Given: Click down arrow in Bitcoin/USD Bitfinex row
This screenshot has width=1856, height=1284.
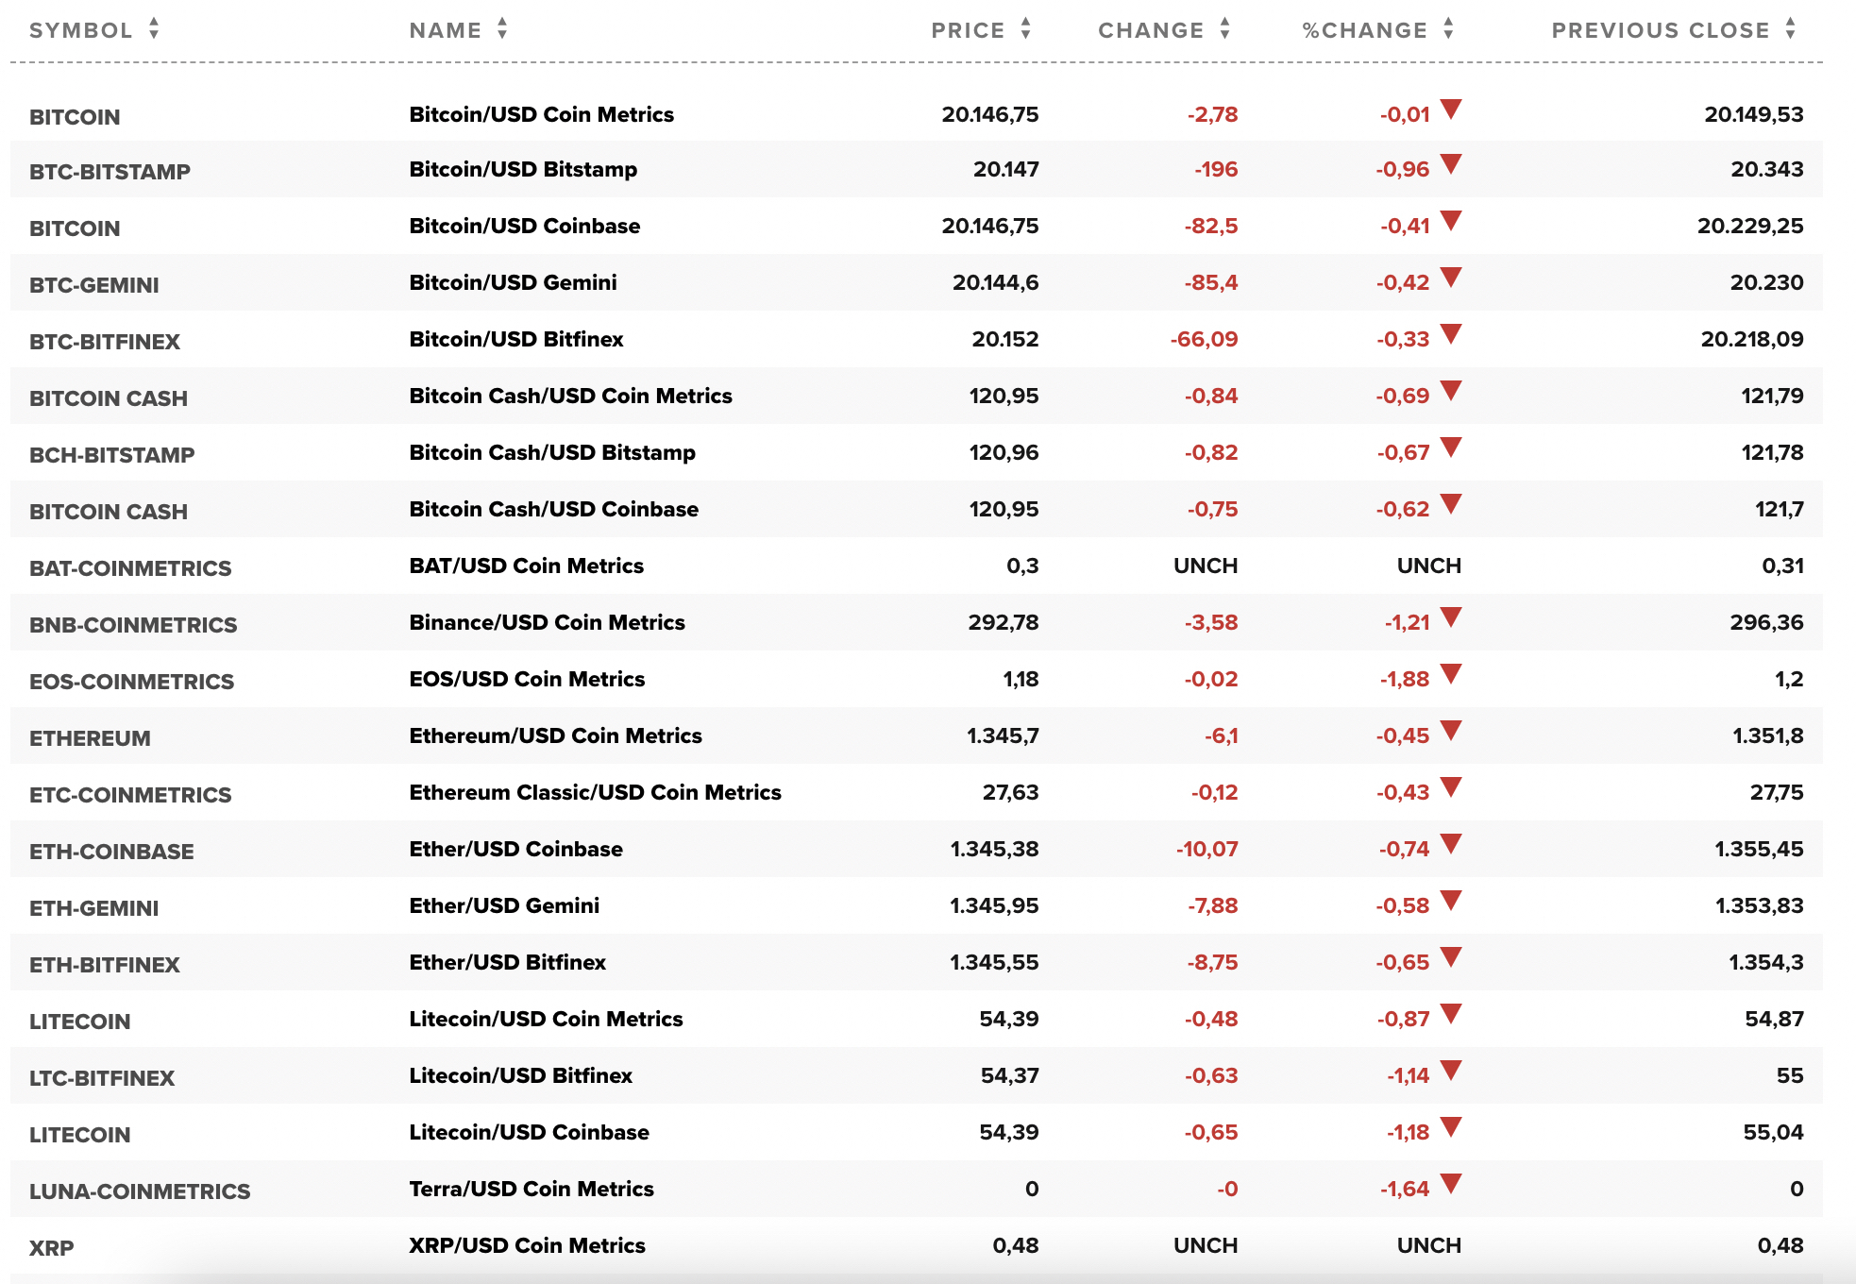Looking at the screenshot, I should click(x=1451, y=334).
